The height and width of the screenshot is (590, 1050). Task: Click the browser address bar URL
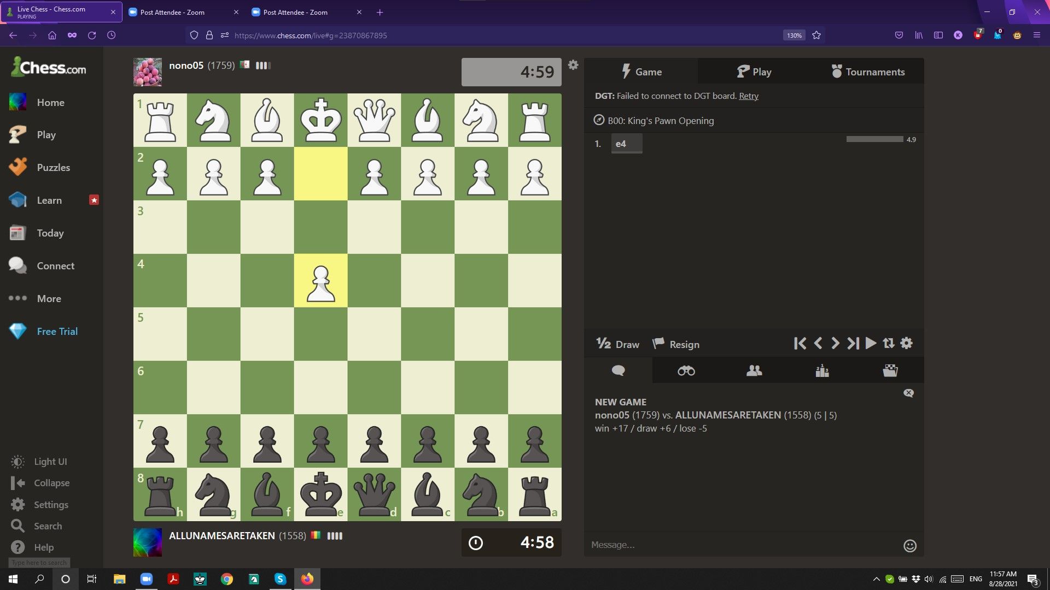[x=311, y=36]
